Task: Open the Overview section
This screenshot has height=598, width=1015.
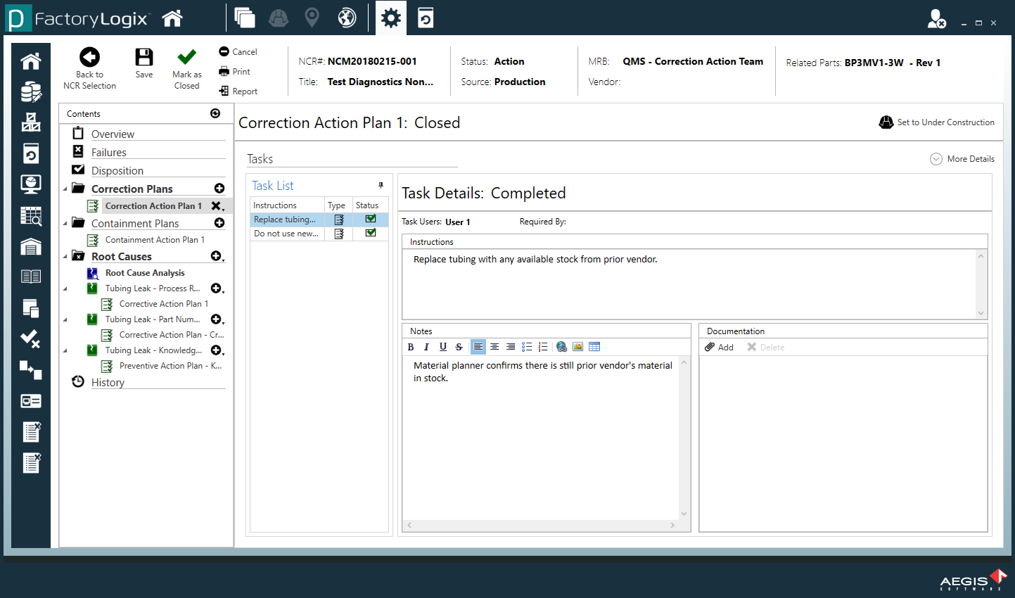Action: click(x=113, y=134)
